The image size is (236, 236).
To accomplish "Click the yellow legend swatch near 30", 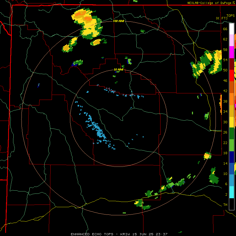I will pos(232,122).
